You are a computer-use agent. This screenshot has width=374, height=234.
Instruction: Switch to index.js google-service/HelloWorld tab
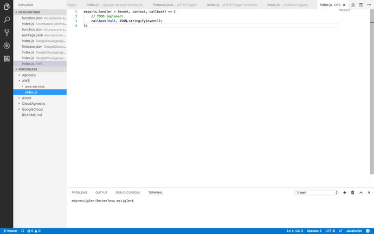coord(114,5)
